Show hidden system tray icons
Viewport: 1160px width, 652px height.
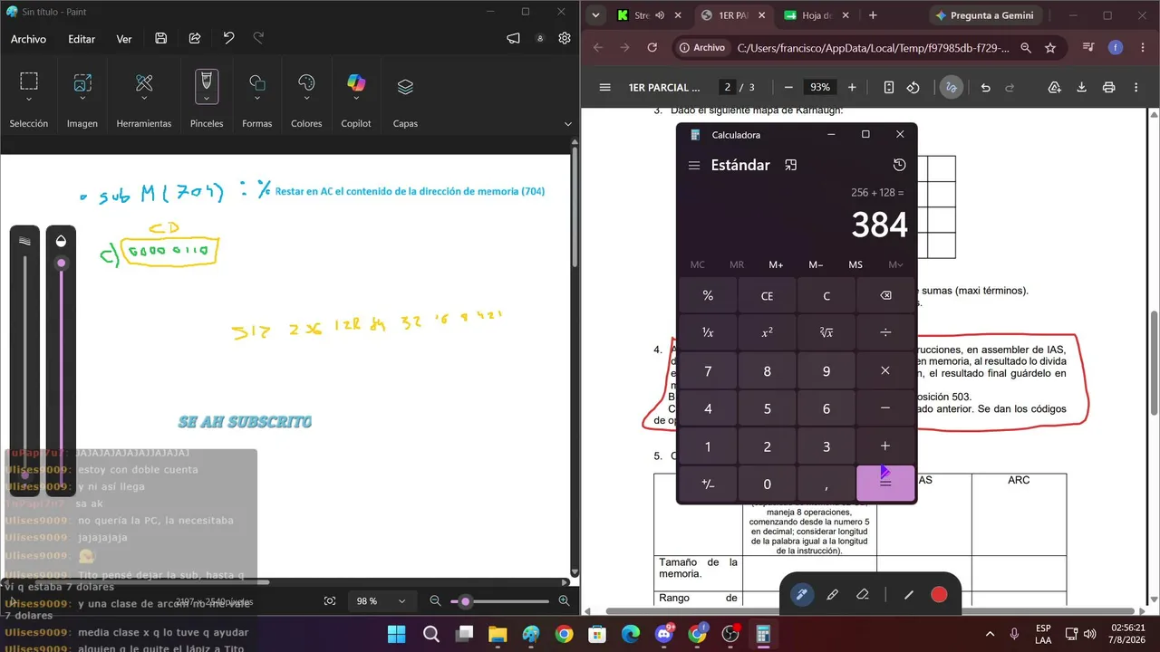[x=990, y=633]
